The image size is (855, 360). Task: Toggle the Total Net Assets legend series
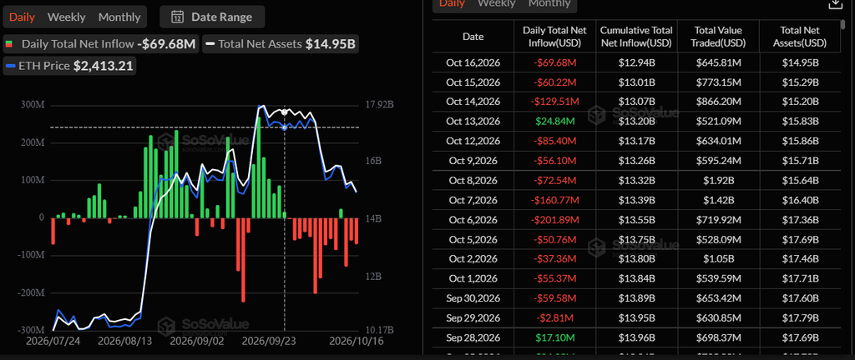pos(281,44)
